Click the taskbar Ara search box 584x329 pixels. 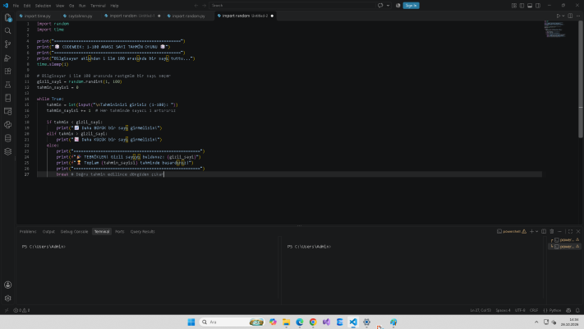point(232,322)
